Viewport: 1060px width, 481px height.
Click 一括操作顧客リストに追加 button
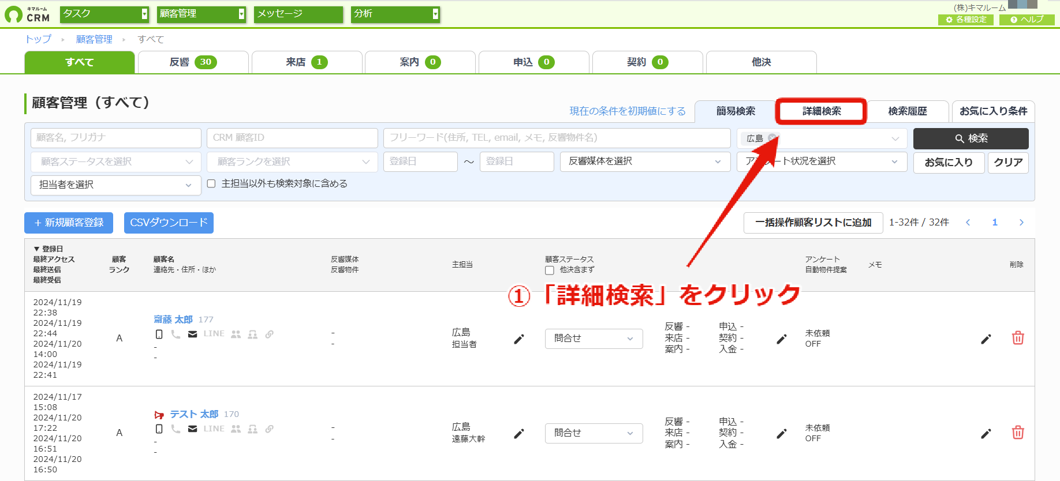(813, 223)
